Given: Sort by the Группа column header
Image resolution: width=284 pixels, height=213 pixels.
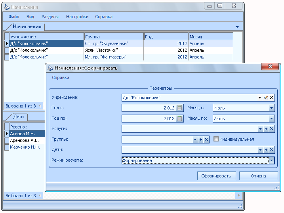Looking at the screenshot, I should 114,36.
